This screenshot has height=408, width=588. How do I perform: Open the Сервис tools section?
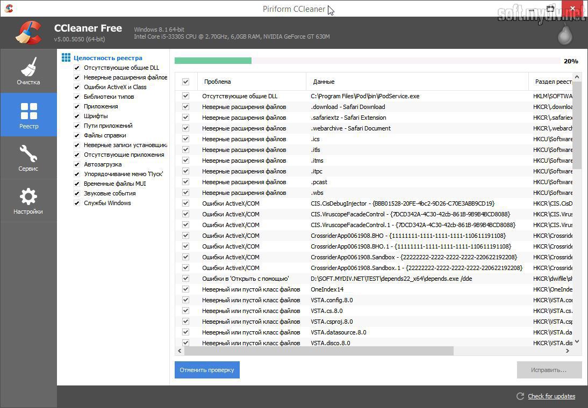pos(28,158)
